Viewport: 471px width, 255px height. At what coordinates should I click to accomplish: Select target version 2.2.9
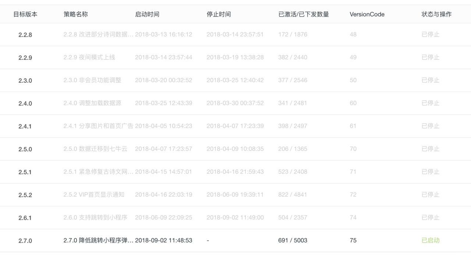point(25,58)
